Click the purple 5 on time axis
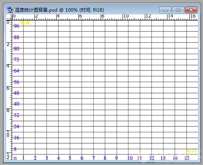Viewport: 203px width, 165px height. point(70,158)
